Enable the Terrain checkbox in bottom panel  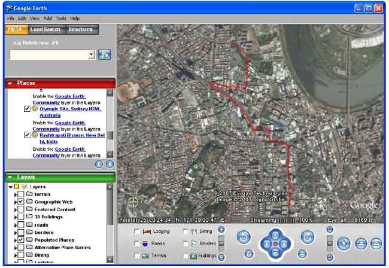point(137,256)
